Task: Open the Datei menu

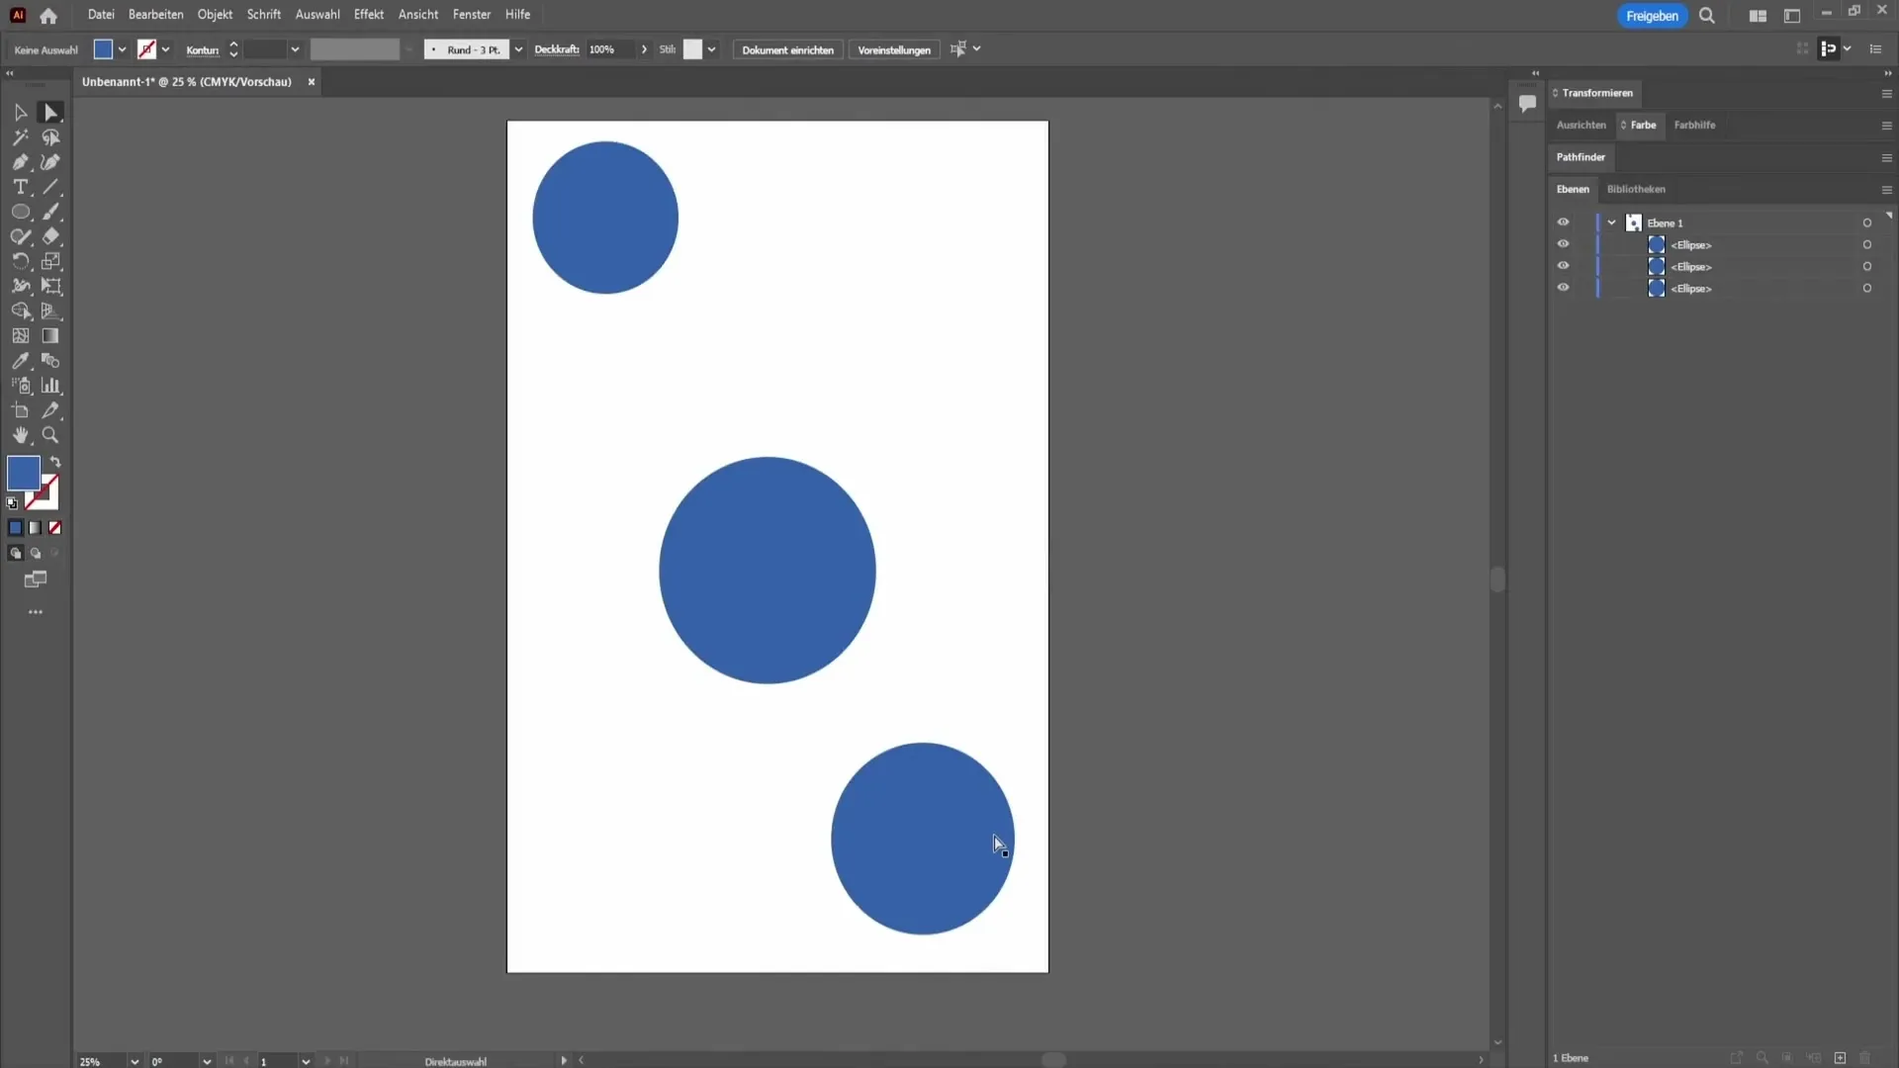Action: coord(101,15)
